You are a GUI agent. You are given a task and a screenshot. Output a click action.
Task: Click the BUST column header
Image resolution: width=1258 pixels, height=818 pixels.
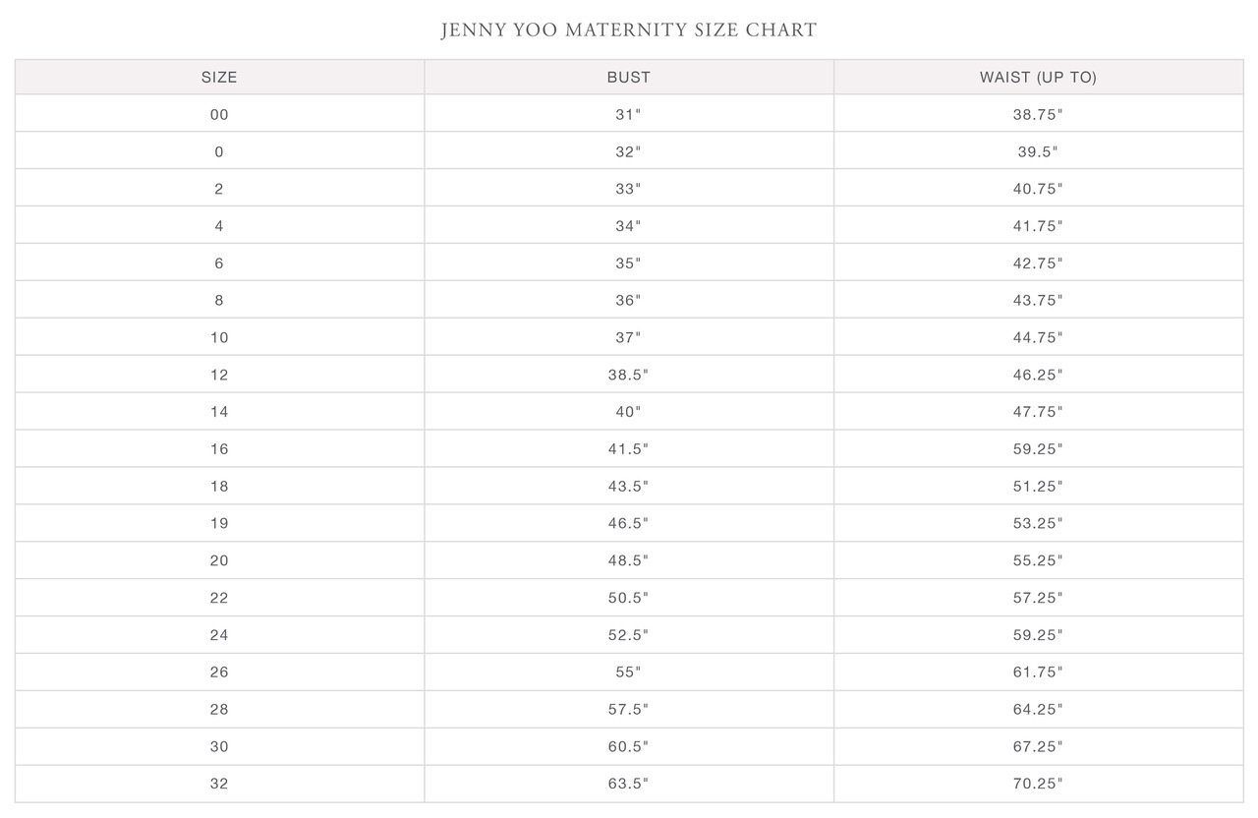click(629, 77)
